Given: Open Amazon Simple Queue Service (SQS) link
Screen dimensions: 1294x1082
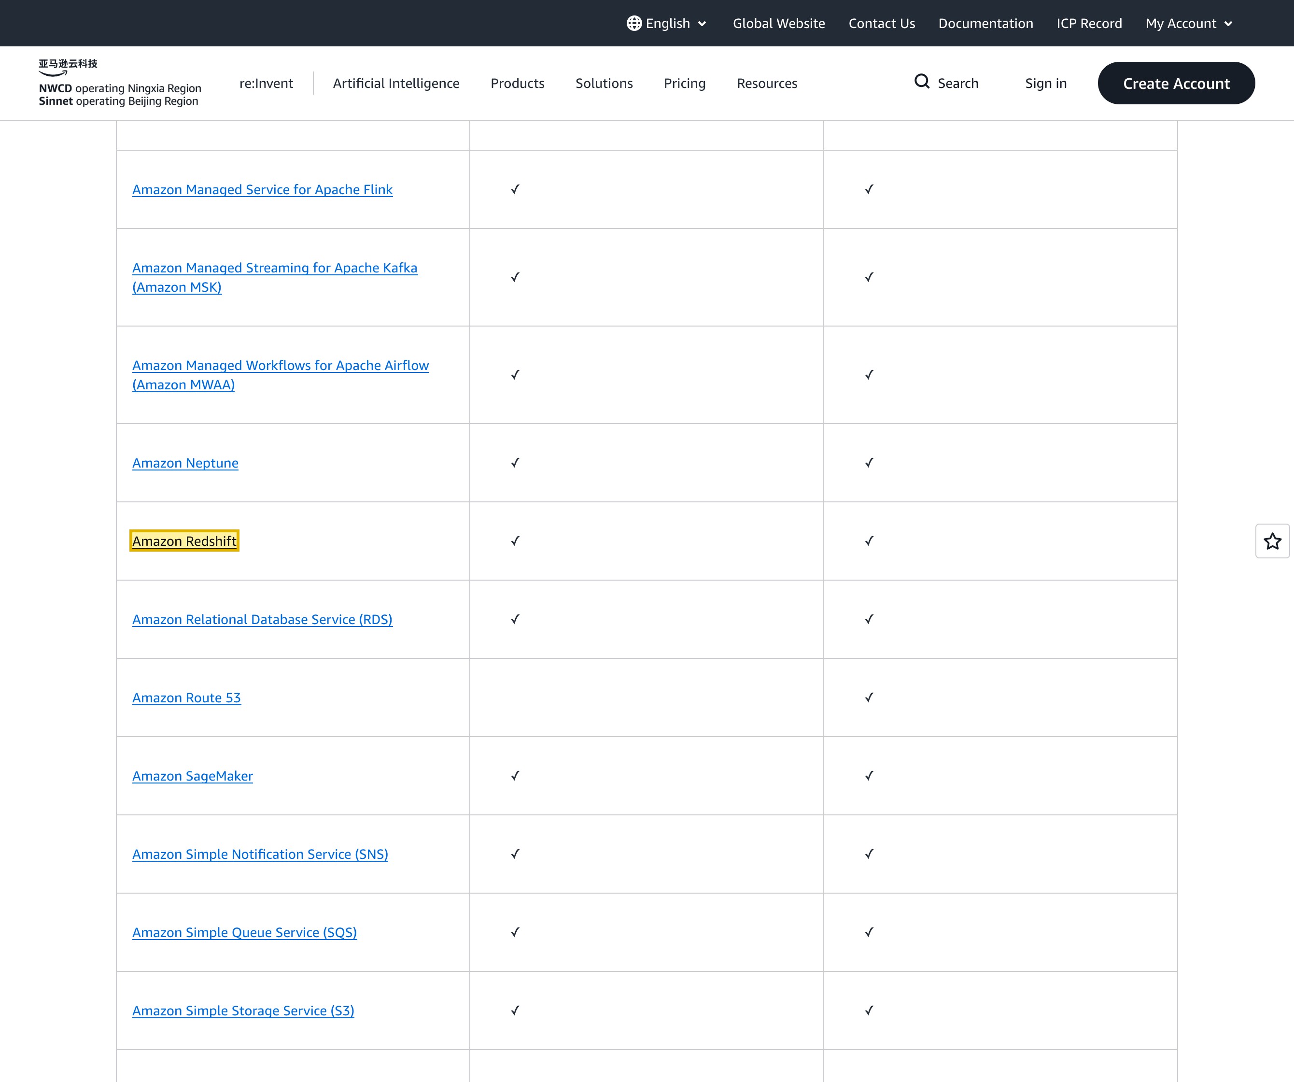Looking at the screenshot, I should click(x=245, y=932).
